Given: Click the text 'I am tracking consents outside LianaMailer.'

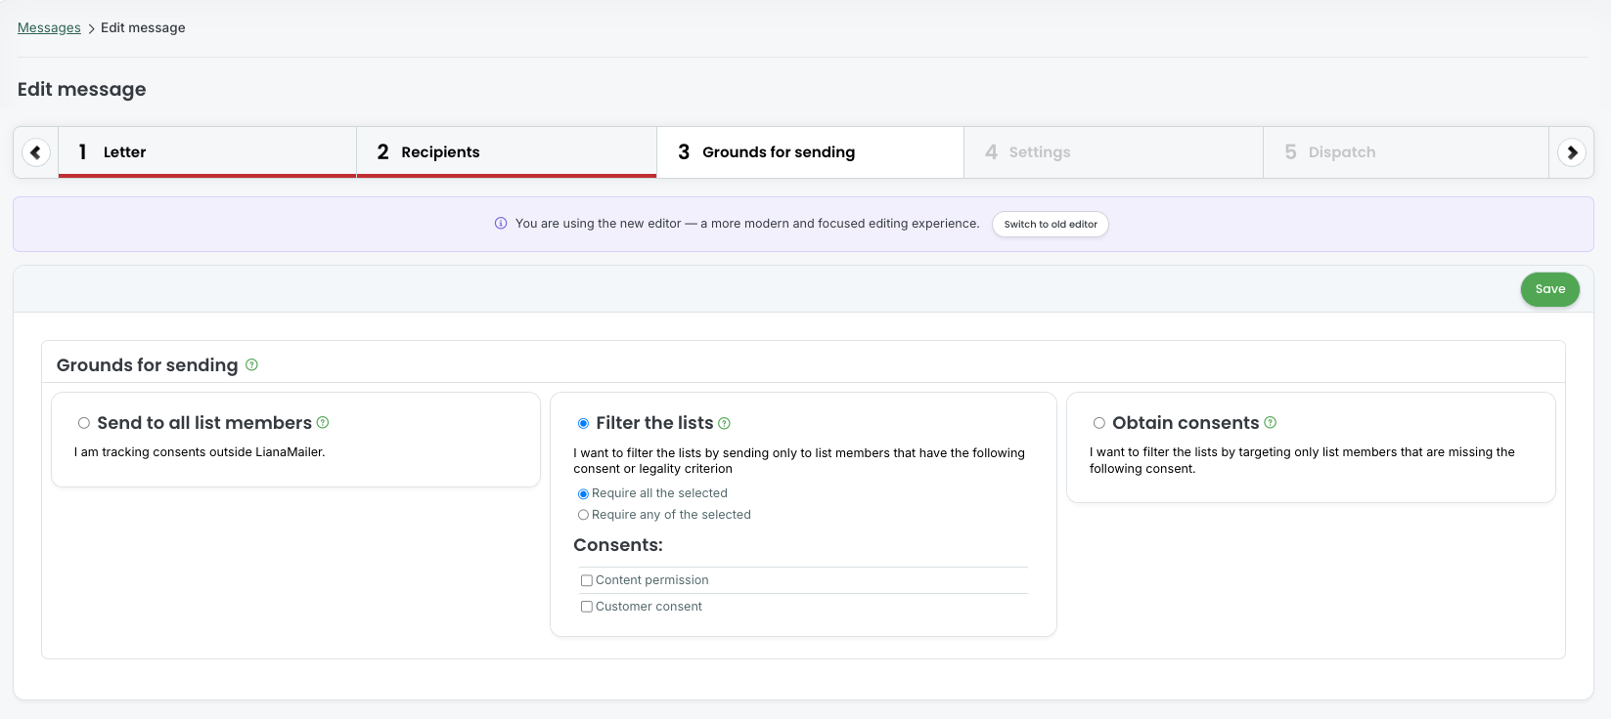Looking at the screenshot, I should pos(200,452).
